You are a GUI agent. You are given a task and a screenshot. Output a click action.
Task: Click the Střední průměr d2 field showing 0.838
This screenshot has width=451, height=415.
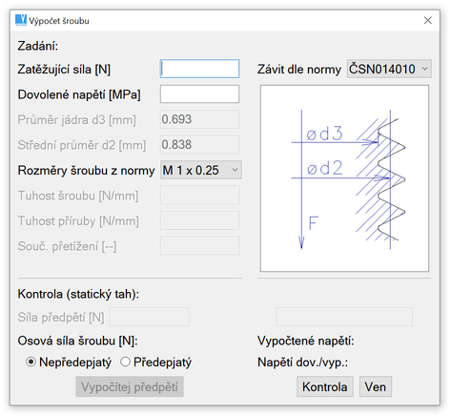click(199, 145)
